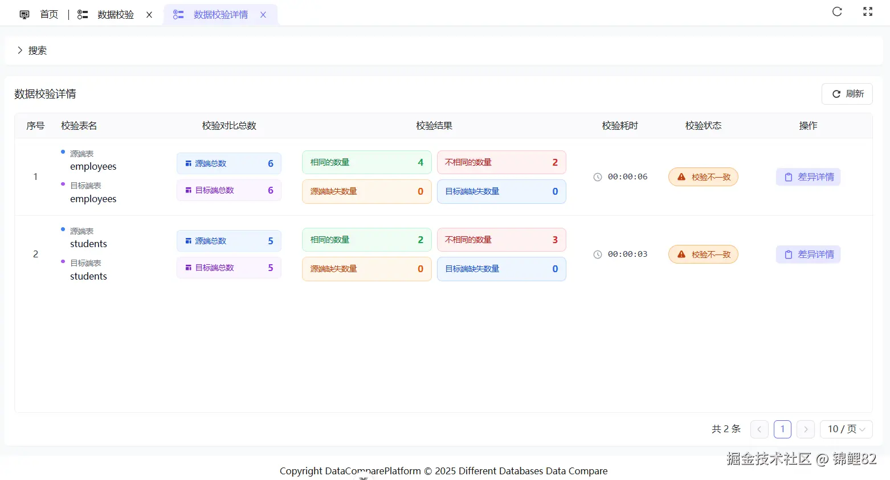Viewport: 890px width, 480px height.
Task: Click warning icon in students 校验不一致 badge
Action: pos(681,255)
